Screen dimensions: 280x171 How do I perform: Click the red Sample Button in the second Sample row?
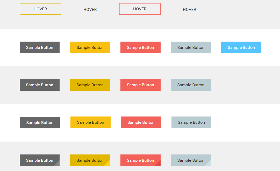point(141,85)
